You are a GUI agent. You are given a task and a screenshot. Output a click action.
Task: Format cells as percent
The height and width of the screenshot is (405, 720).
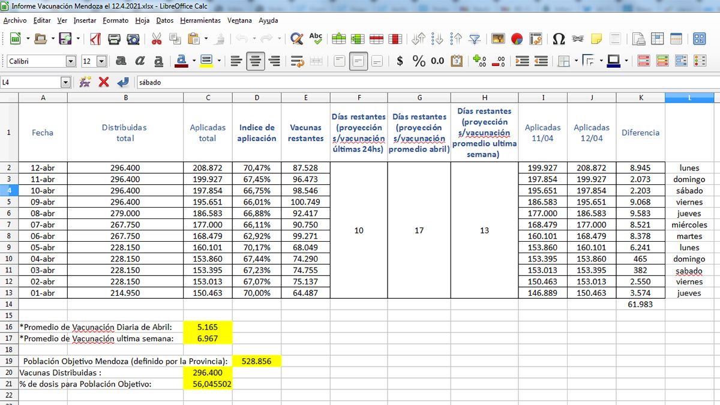419,61
